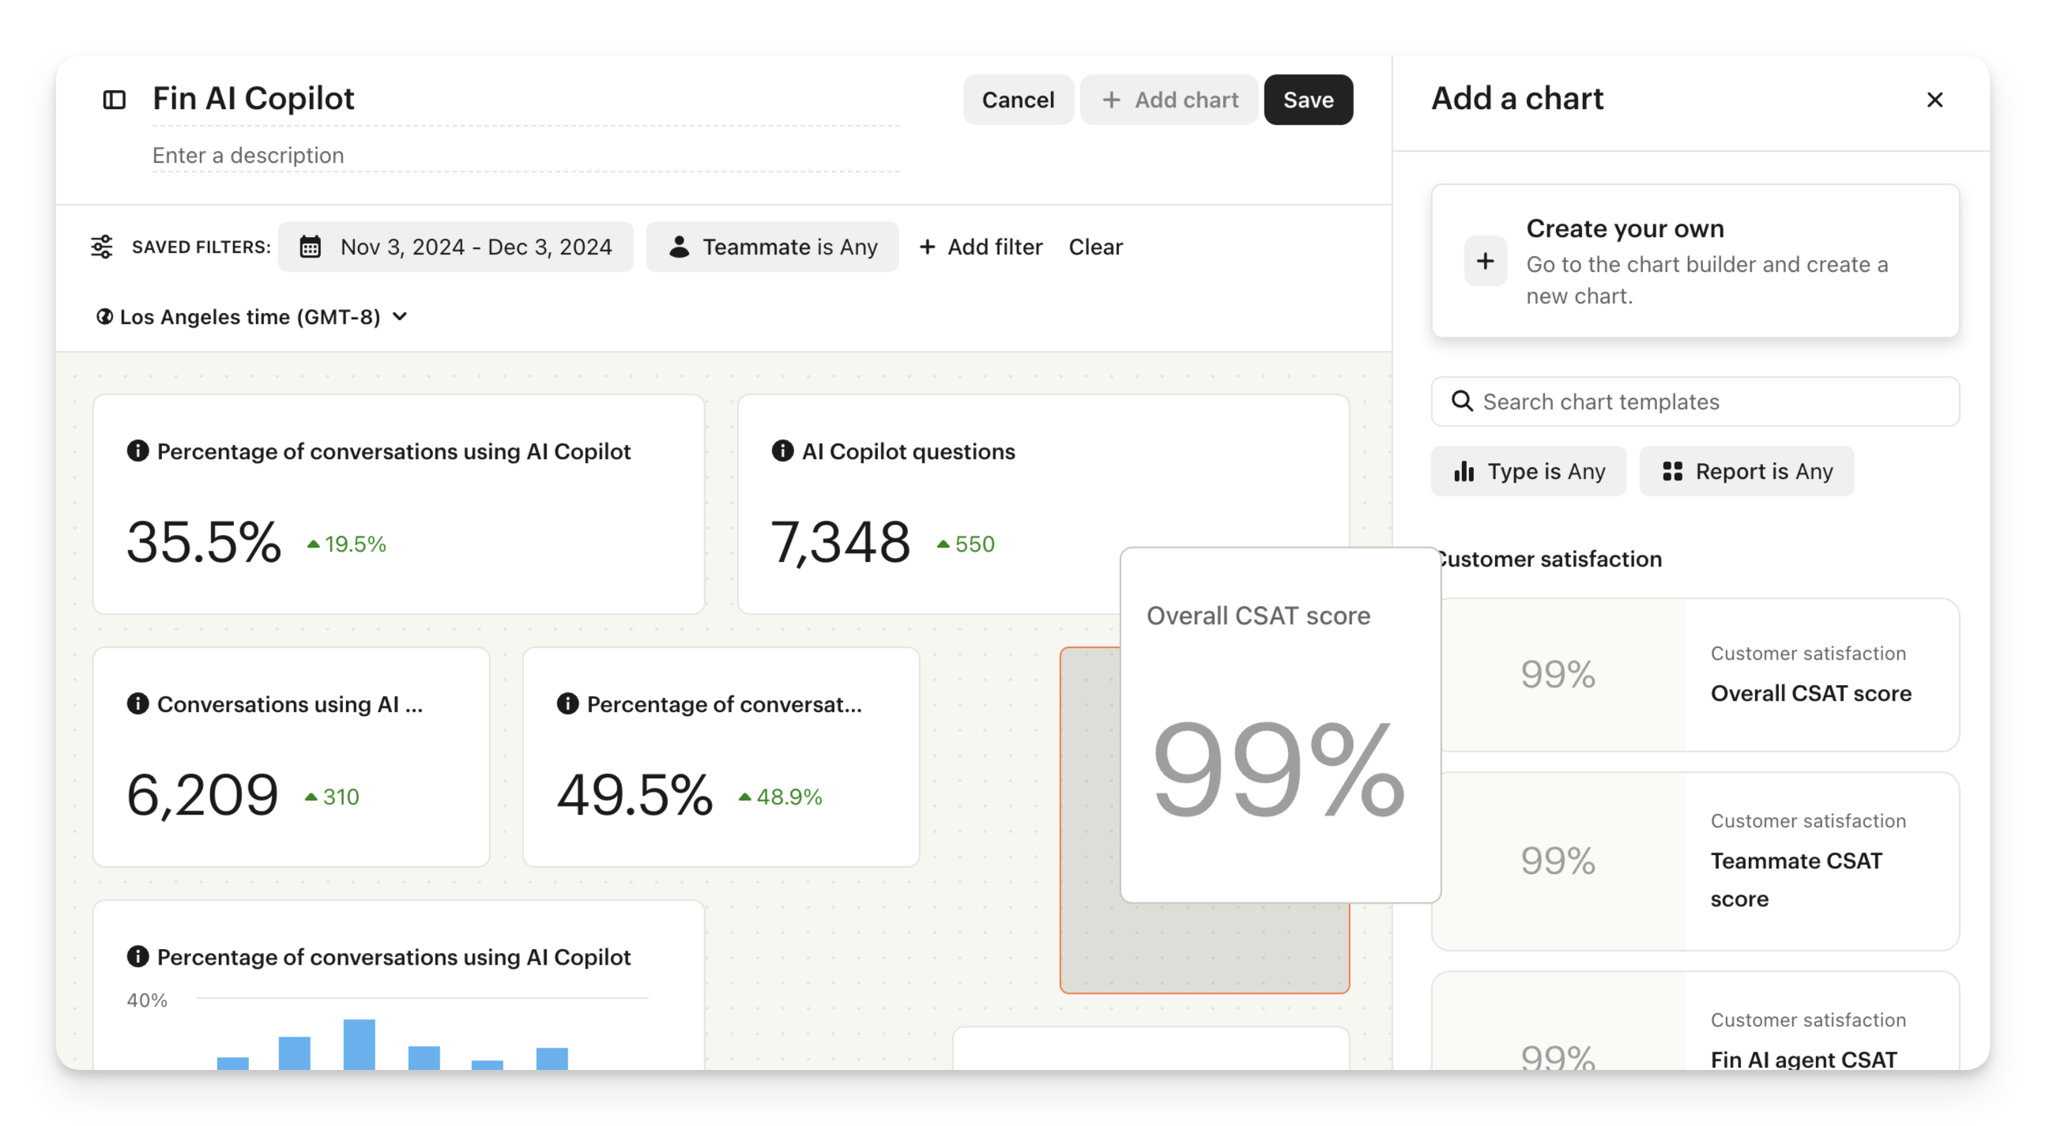This screenshot has height=1126, width=2046.
Task: Click the plus icon in Create your own
Action: 1484,262
